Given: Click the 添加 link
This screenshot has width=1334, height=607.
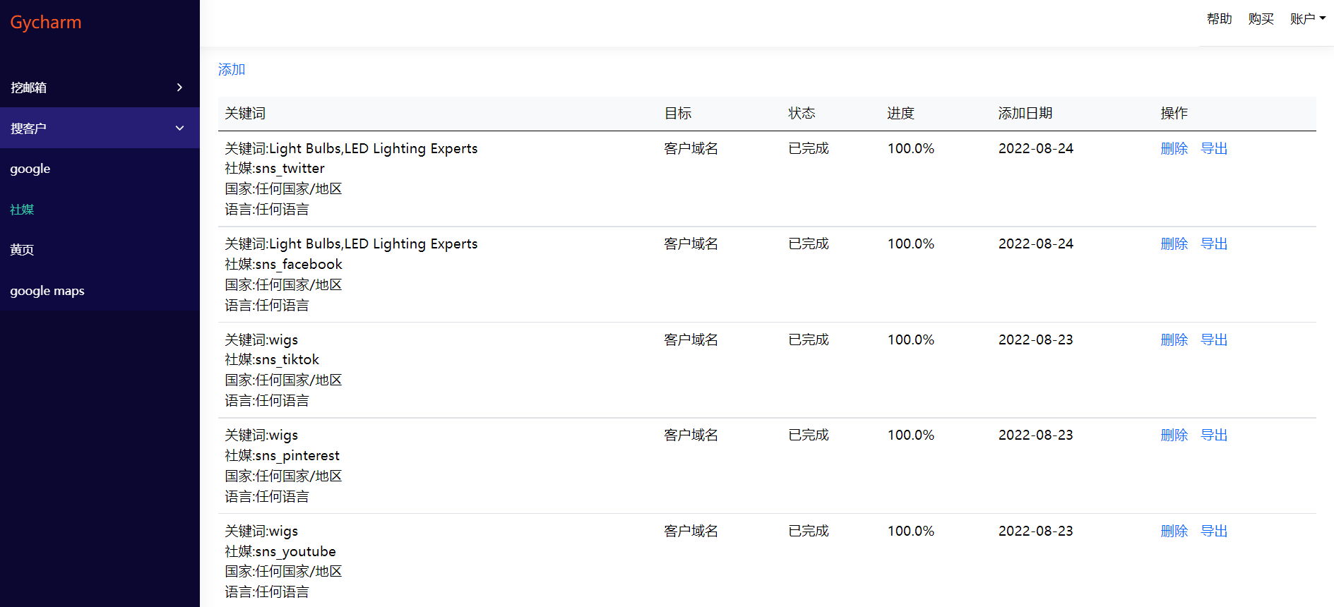Looking at the screenshot, I should click(232, 69).
